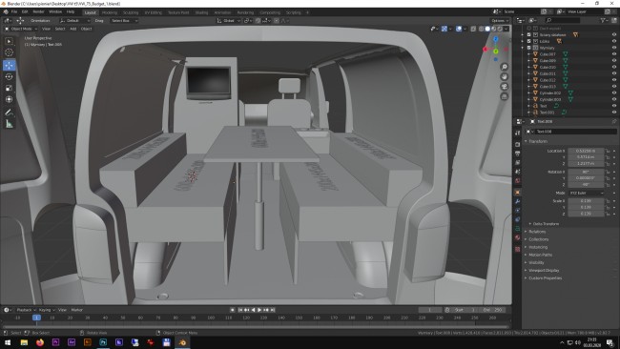Open the rotation Mode XYZ Euler dropdown
This screenshot has height=349, width=620.
[586, 193]
